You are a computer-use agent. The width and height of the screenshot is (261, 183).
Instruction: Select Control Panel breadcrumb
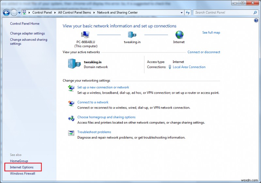click(x=42, y=12)
